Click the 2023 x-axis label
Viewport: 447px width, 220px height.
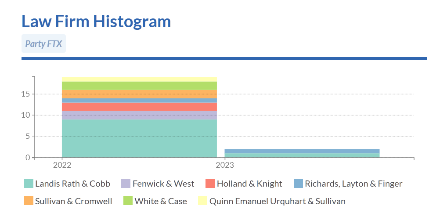(225, 165)
